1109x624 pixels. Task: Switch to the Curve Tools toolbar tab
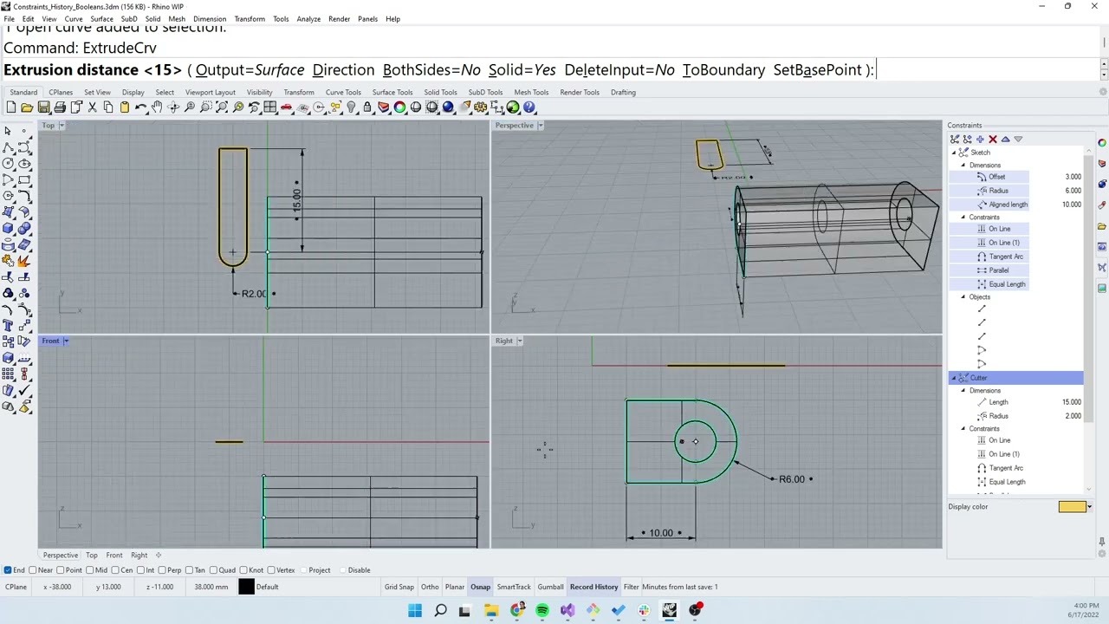click(343, 92)
